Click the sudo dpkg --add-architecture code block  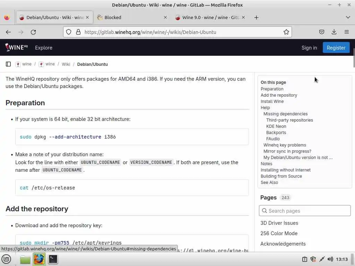click(x=132, y=136)
